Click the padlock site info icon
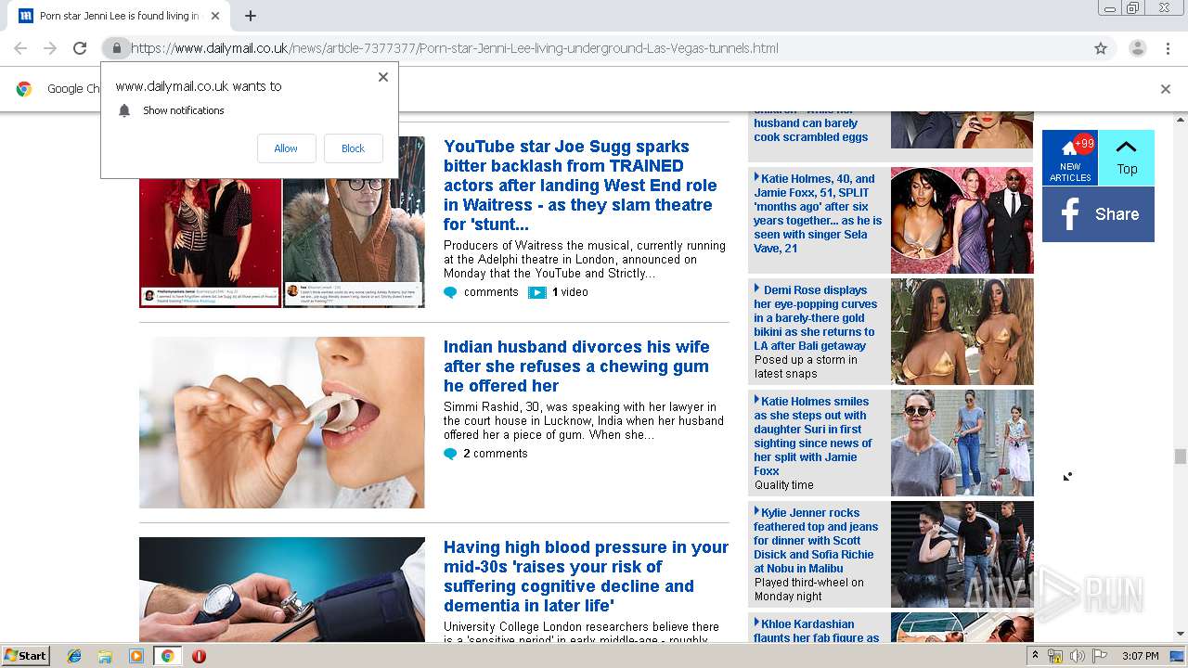 [x=116, y=48]
